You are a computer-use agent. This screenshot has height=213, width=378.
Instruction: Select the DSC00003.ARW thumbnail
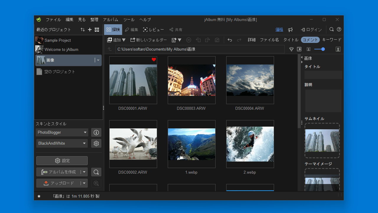192,80
